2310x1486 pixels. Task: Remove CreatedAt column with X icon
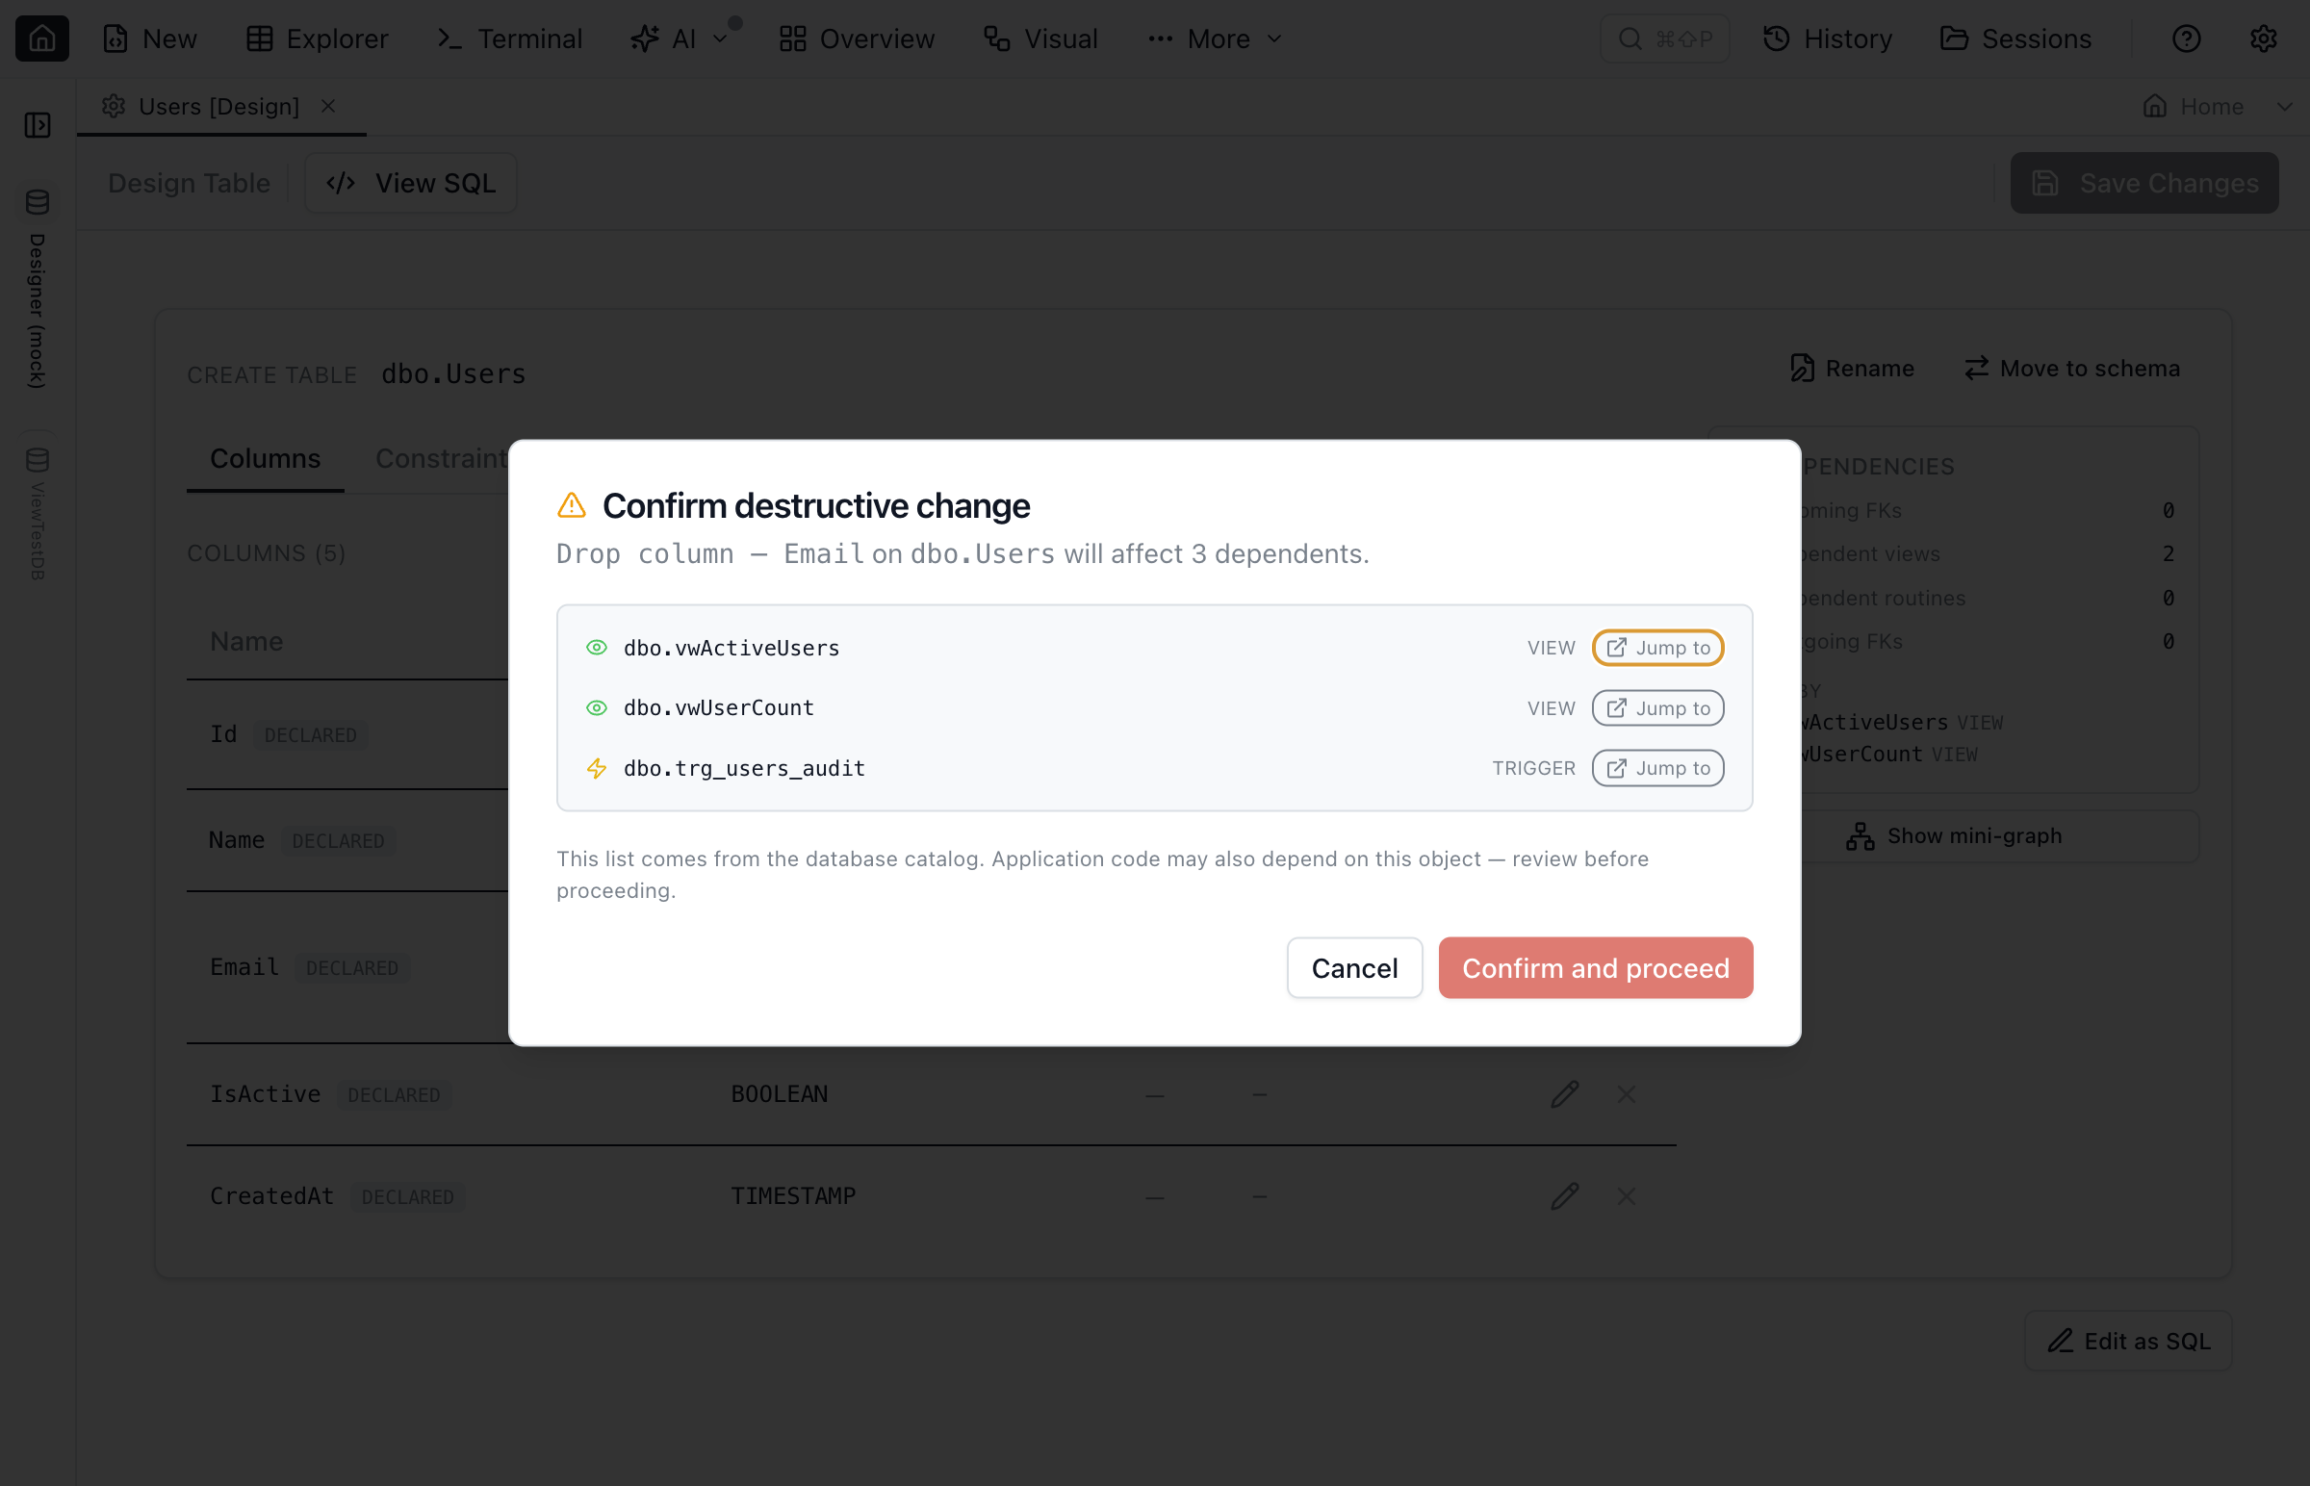(1626, 1196)
